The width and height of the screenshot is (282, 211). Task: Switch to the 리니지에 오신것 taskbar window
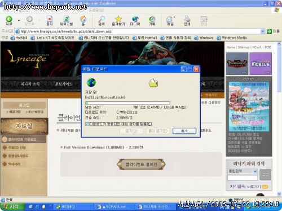click(156, 207)
